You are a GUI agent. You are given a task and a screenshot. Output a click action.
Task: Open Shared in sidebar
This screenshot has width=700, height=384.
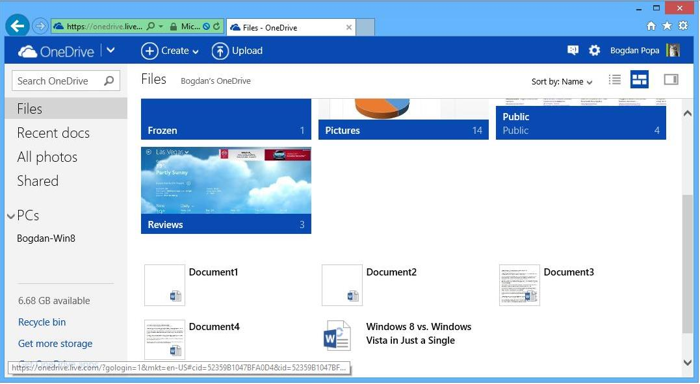tap(38, 181)
